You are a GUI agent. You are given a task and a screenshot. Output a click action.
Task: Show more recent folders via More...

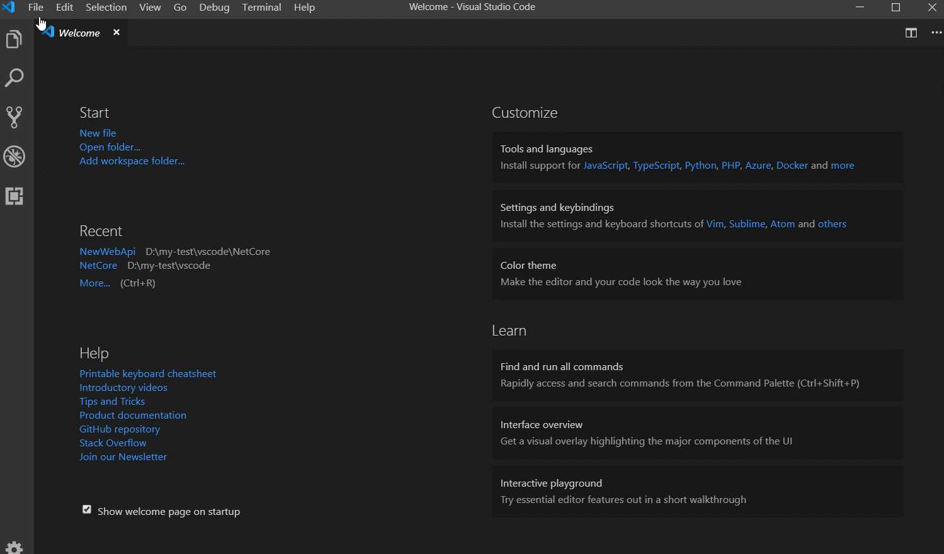pyautogui.click(x=94, y=283)
